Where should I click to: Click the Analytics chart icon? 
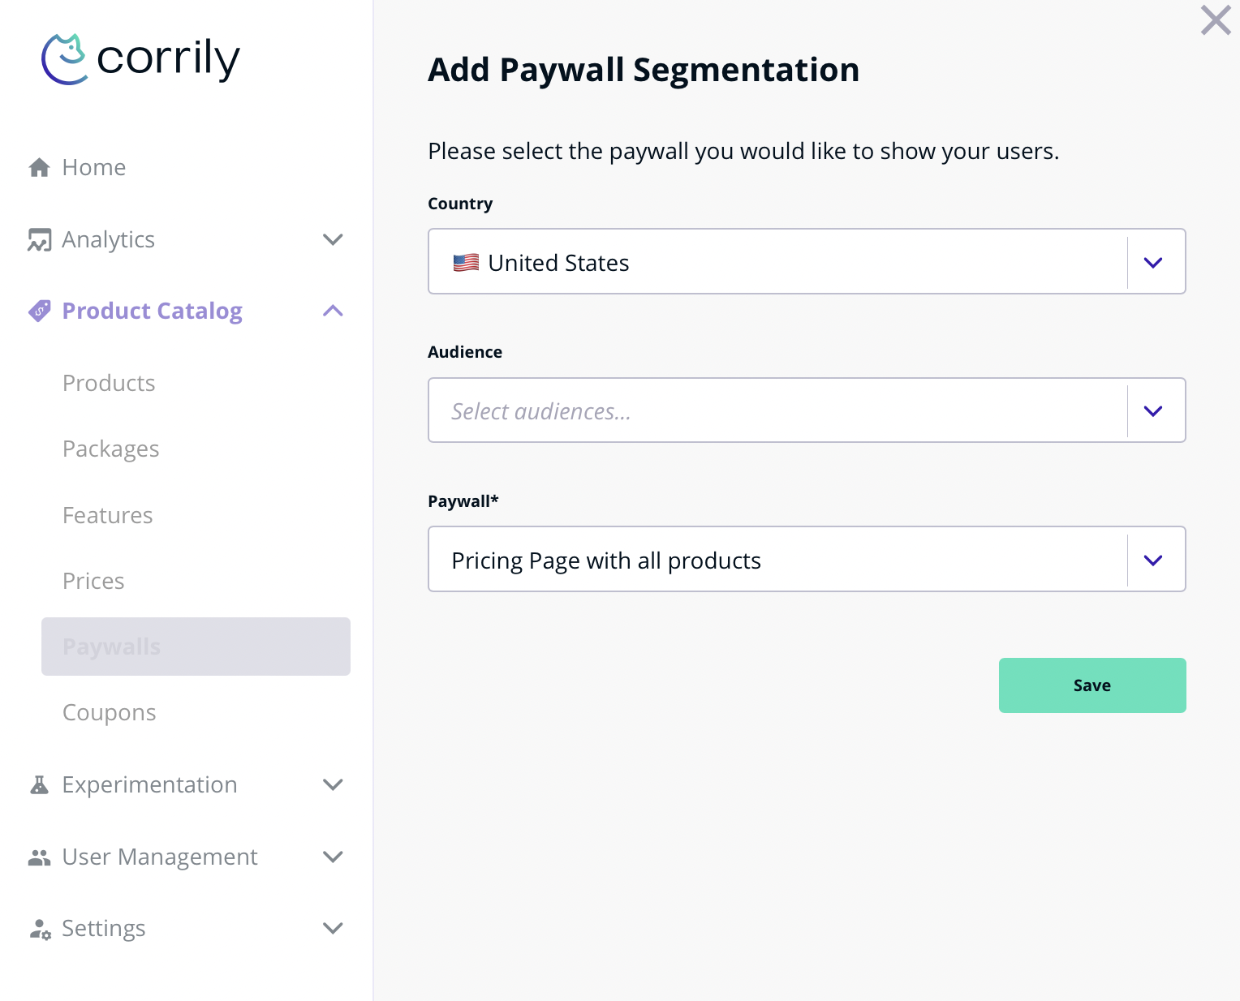(x=39, y=239)
